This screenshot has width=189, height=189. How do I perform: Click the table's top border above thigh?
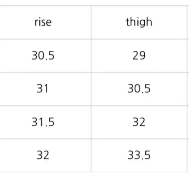click(139, 6)
